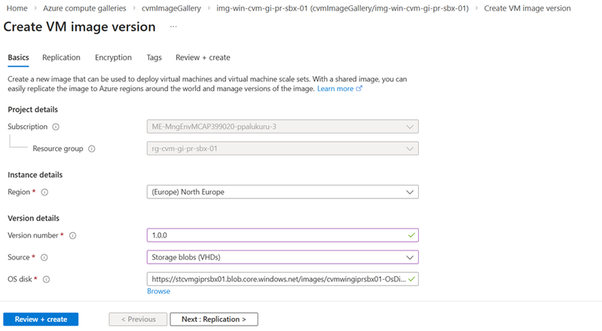Click the info icon beside Region

pyautogui.click(x=44, y=192)
